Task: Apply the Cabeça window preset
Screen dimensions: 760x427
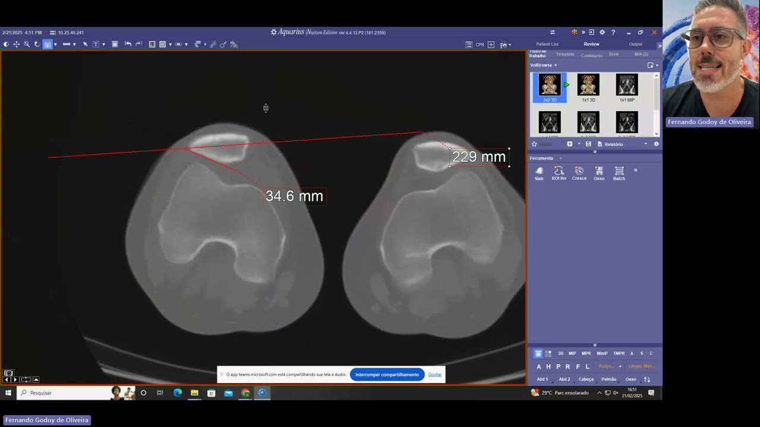Action: 586,380
